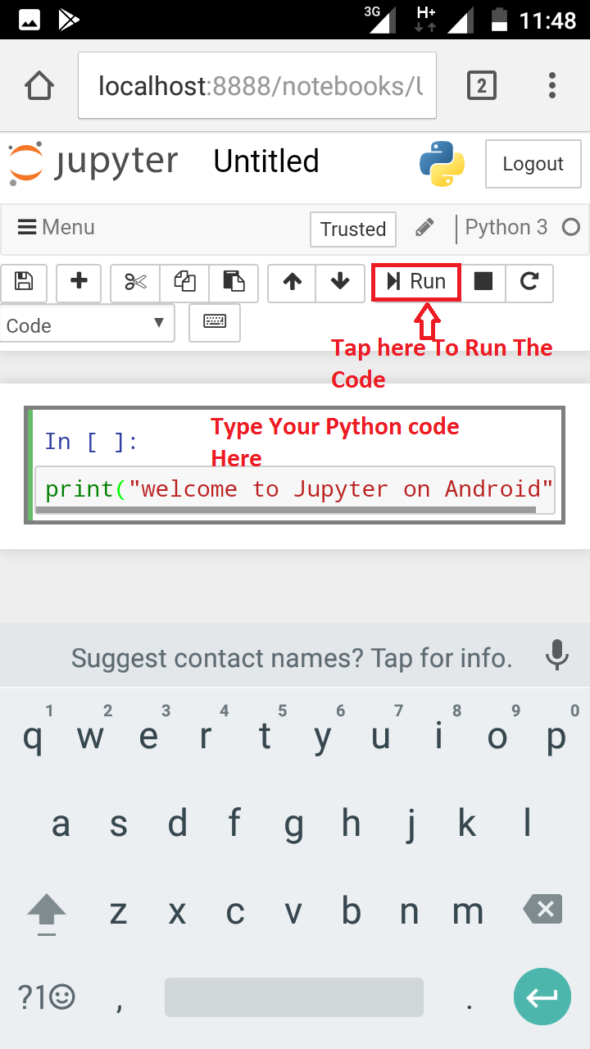Open the Code cell type dropdown
This screenshot has height=1049, width=590.
click(88, 324)
